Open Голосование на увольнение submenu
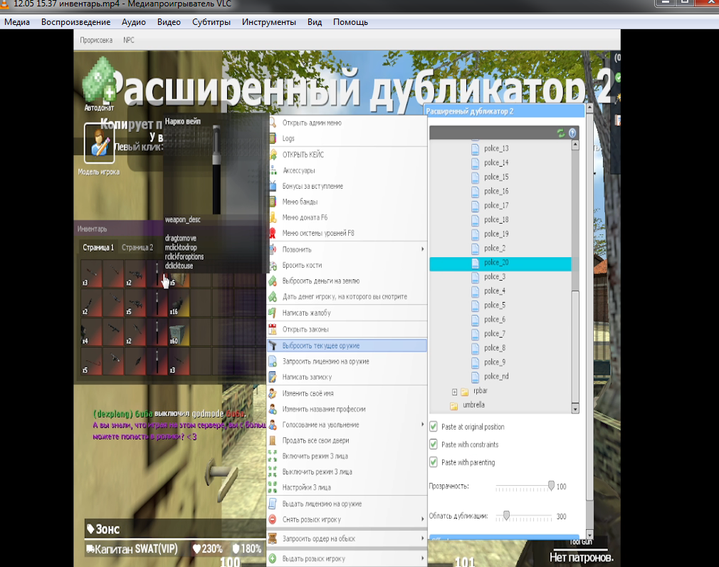Image resolution: width=719 pixels, height=567 pixels. pos(422,425)
